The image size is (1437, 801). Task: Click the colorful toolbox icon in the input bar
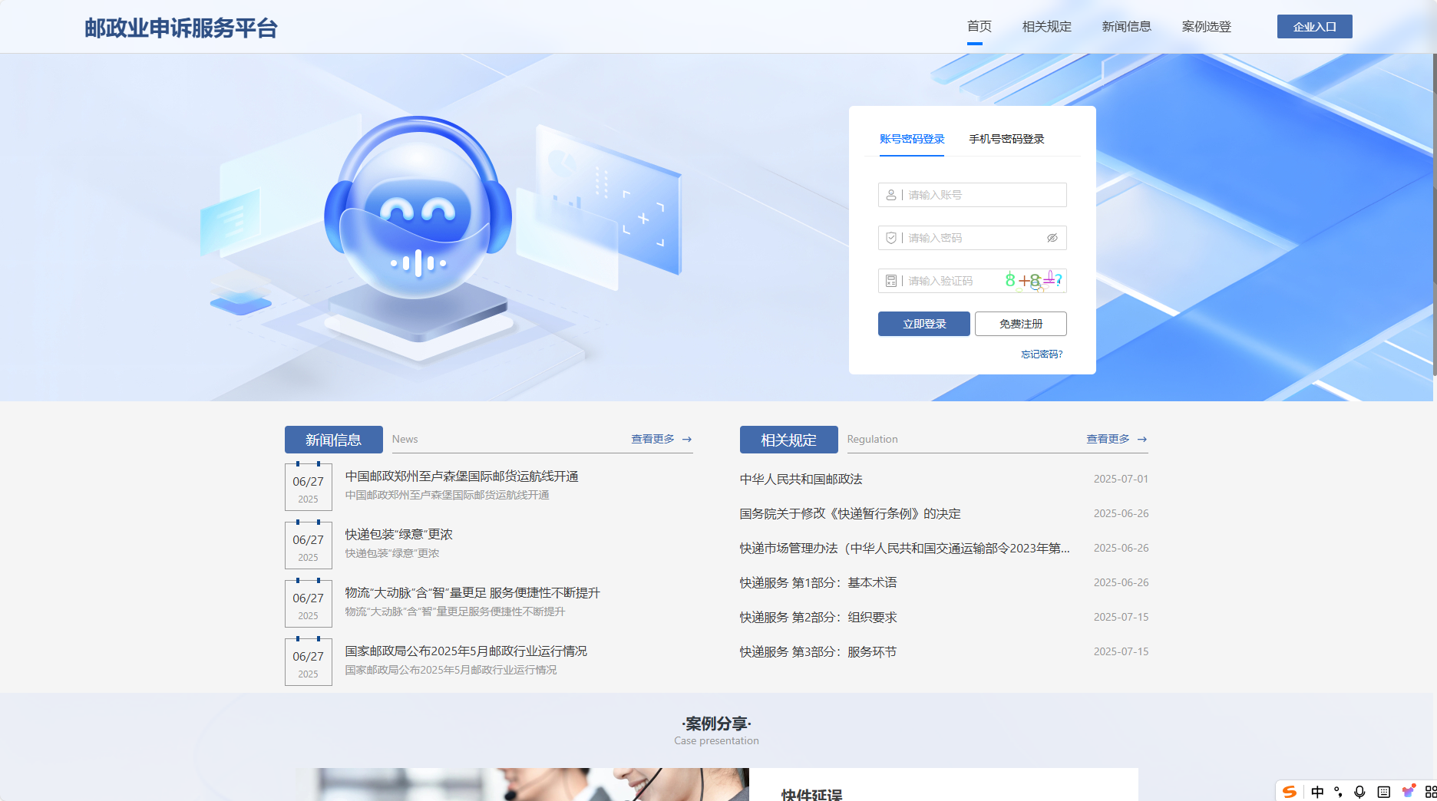1409,790
